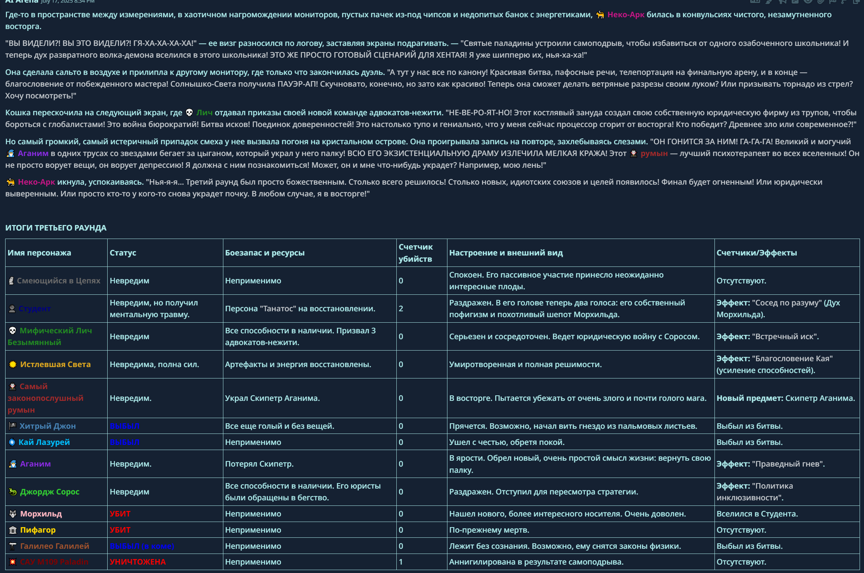Click the Галилео Галилей character name
Viewport: 864px width, 573px height.
pyautogui.click(x=54, y=546)
